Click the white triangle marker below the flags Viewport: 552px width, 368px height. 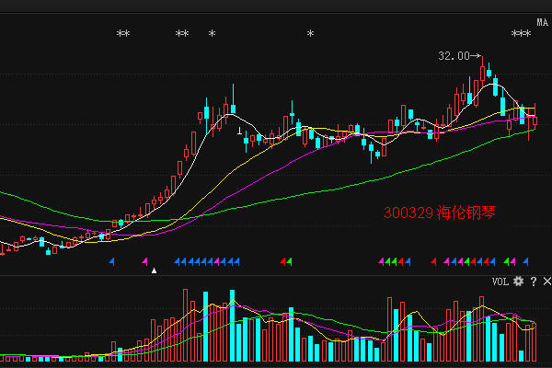(155, 270)
